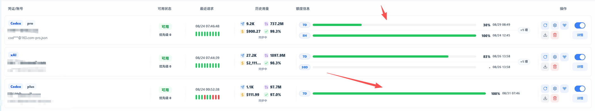Click the $2,111... cost value
This screenshot has width=595, height=111.
[x=253, y=63]
